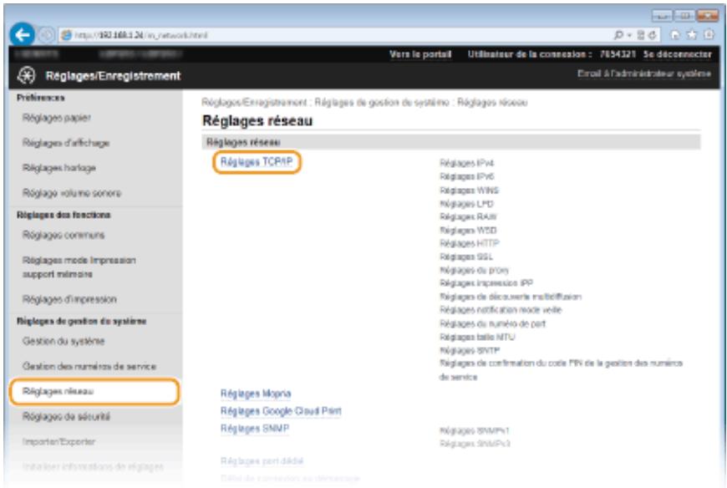Select Réglage volume sonore sidebar item
Viewport: 727px width, 488px height.
point(72,193)
